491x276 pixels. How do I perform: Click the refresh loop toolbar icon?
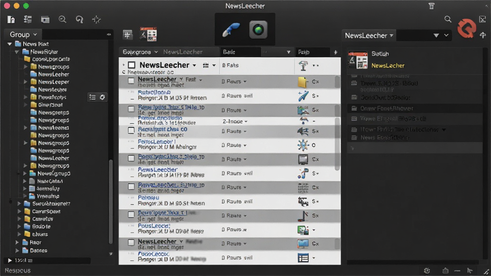point(80,19)
